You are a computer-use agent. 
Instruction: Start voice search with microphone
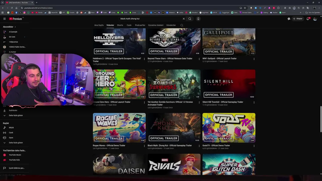pyautogui.click(x=198, y=19)
